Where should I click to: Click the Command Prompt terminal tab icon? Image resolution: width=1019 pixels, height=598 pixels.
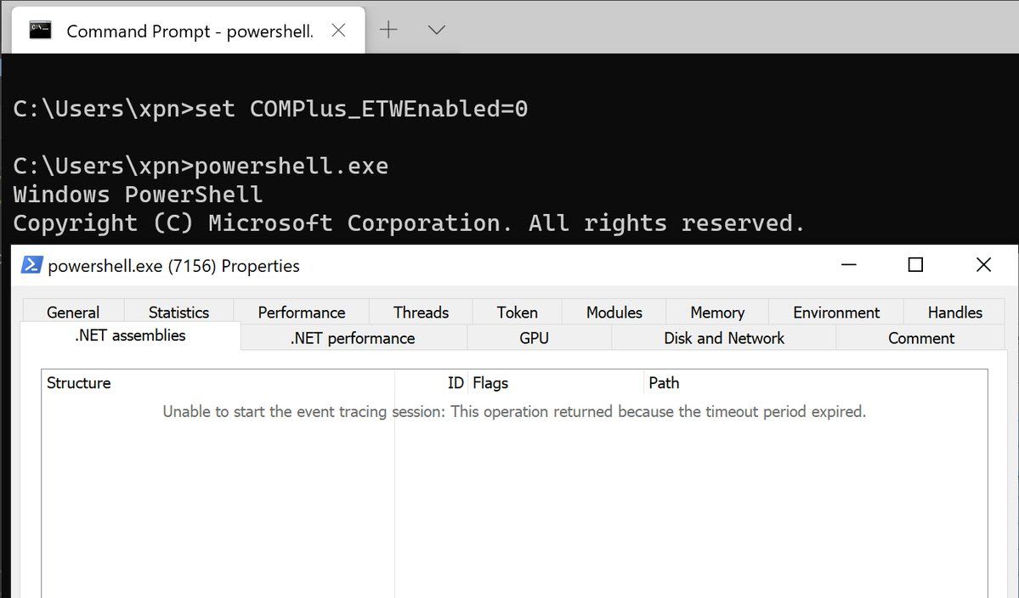coord(40,31)
